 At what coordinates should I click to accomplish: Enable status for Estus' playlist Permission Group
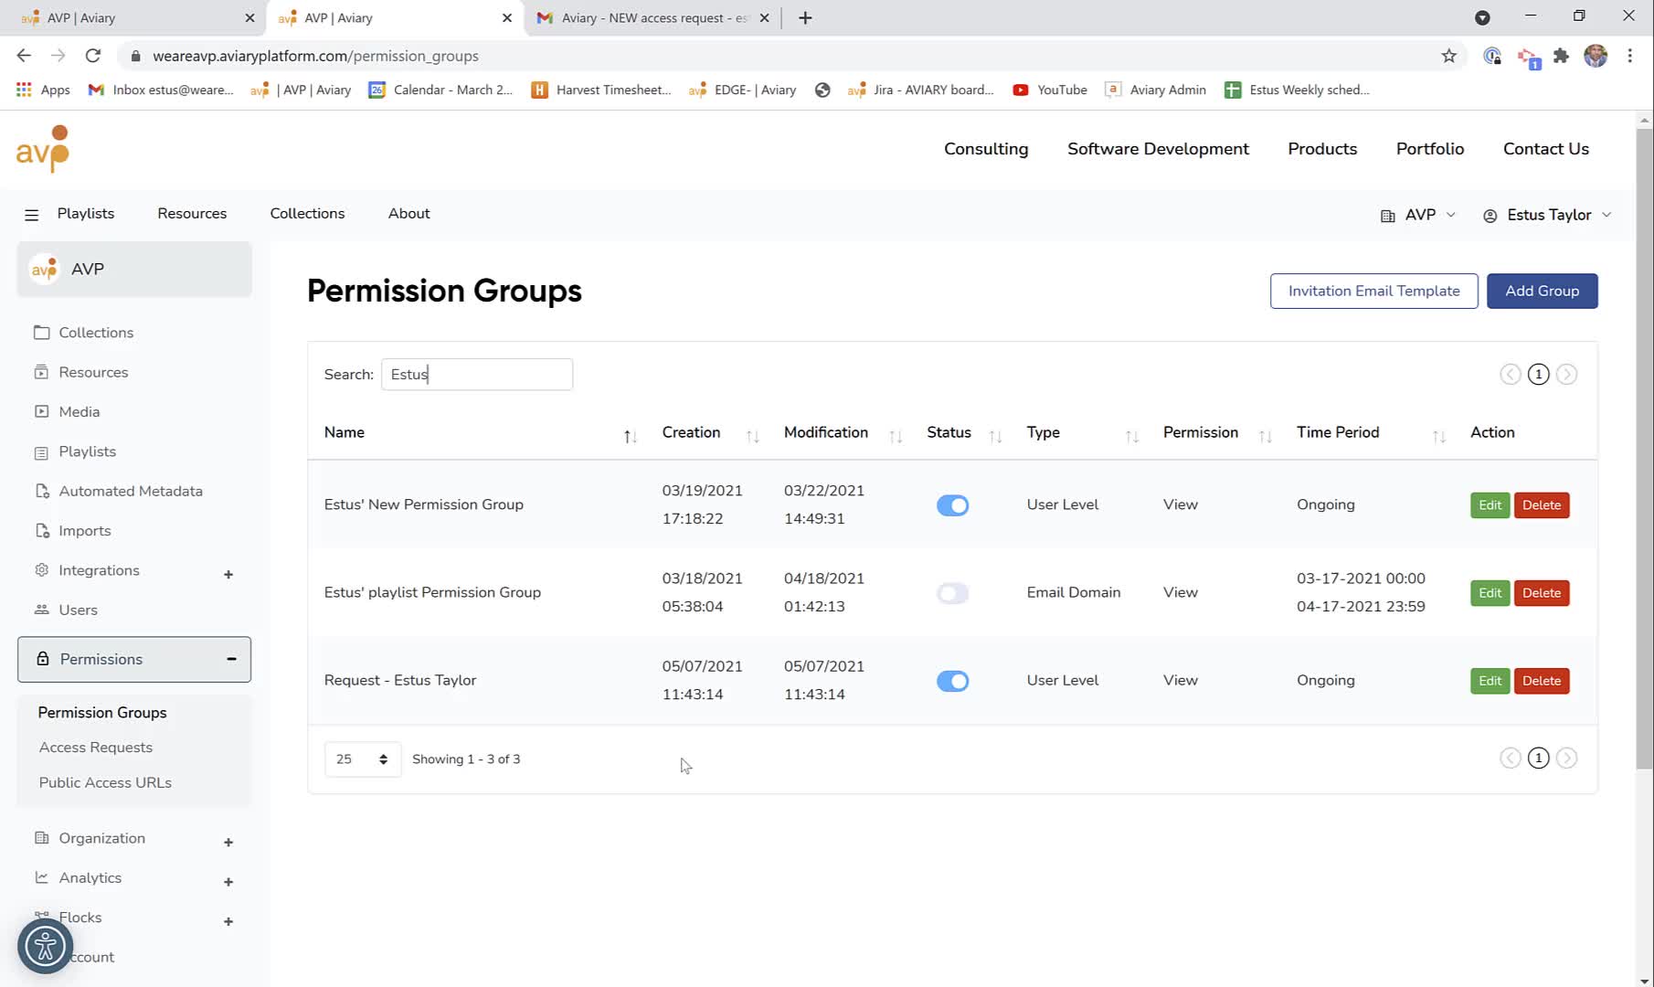pyautogui.click(x=952, y=593)
